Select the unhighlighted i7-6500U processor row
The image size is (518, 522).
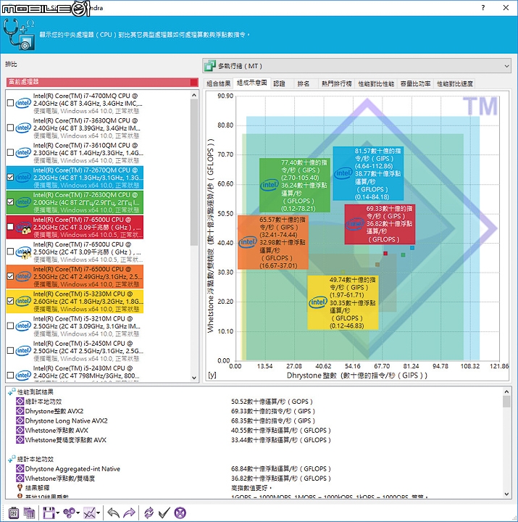[75, 252]
